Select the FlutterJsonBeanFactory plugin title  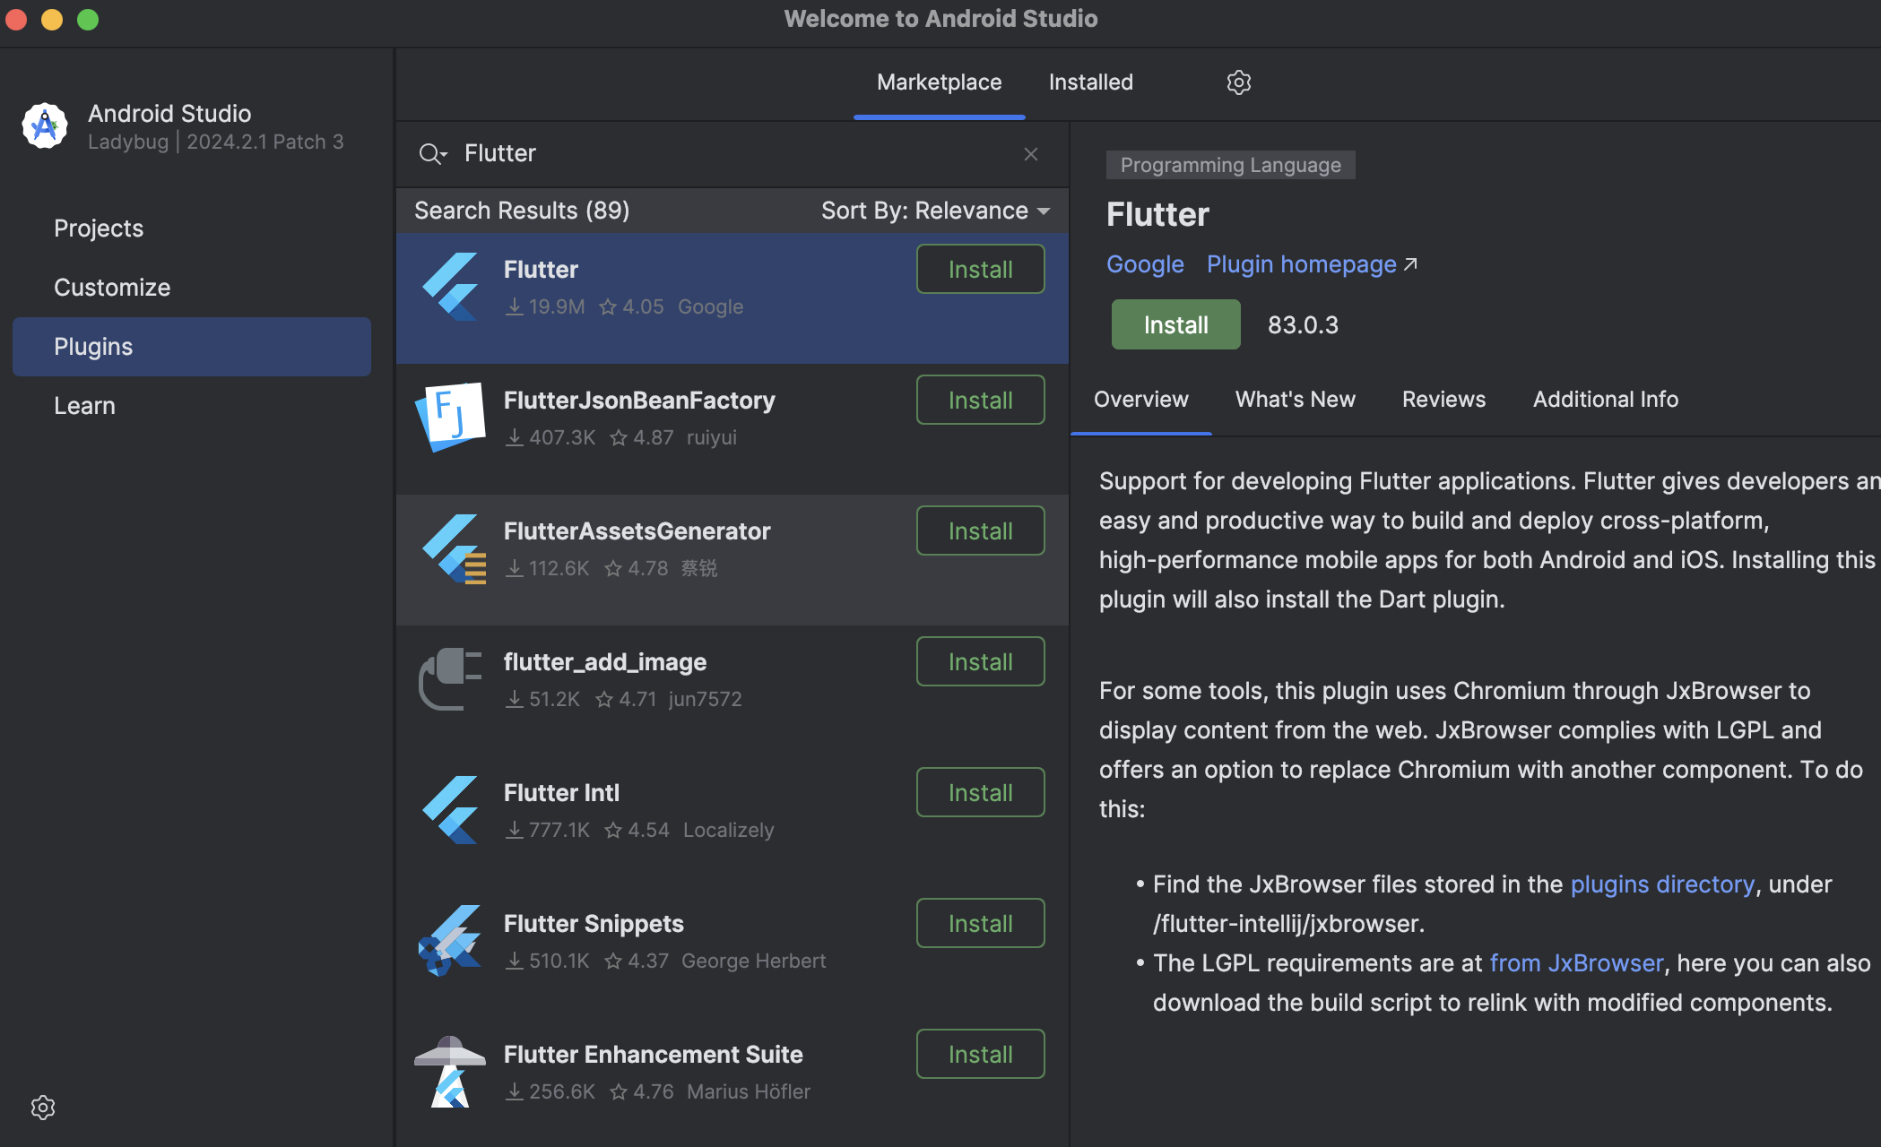click(x=639, y=401)
